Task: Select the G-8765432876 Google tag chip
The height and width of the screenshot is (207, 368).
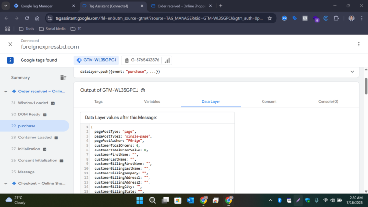Action: click(x=142, y=60)
